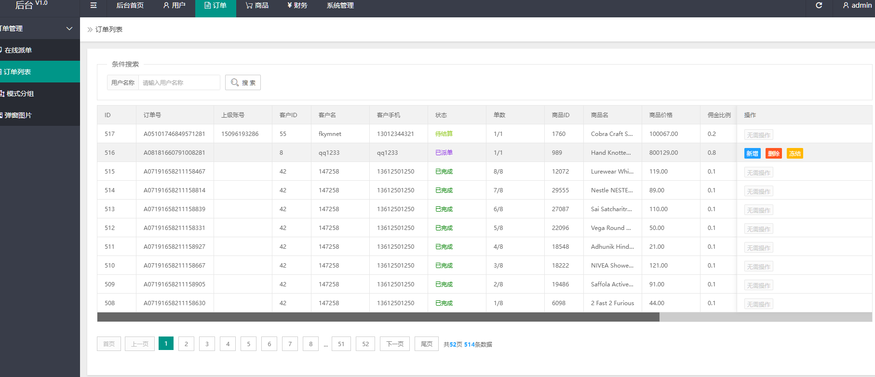Image resolution: width=875 pixels, height=377 pixels.
Task: Jump to last page via 尾页
Action: (426, 344)
